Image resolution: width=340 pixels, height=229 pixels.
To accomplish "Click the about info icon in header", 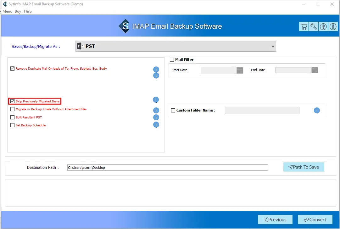I will pos(333,26).
